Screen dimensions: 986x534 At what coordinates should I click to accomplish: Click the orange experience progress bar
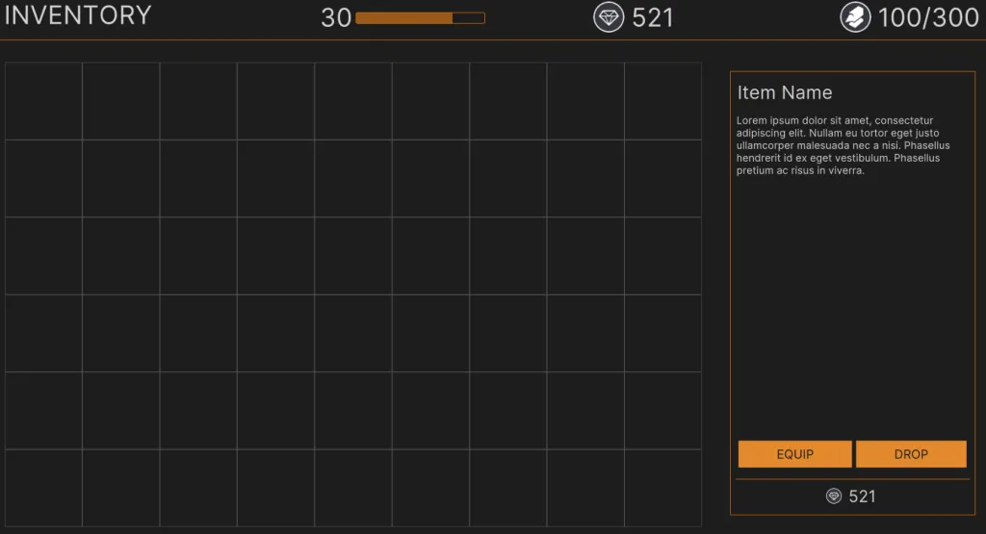420,17
